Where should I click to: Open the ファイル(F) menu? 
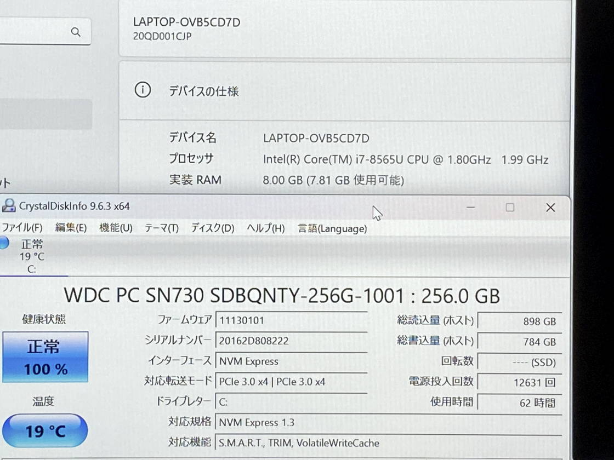point(22,228)
